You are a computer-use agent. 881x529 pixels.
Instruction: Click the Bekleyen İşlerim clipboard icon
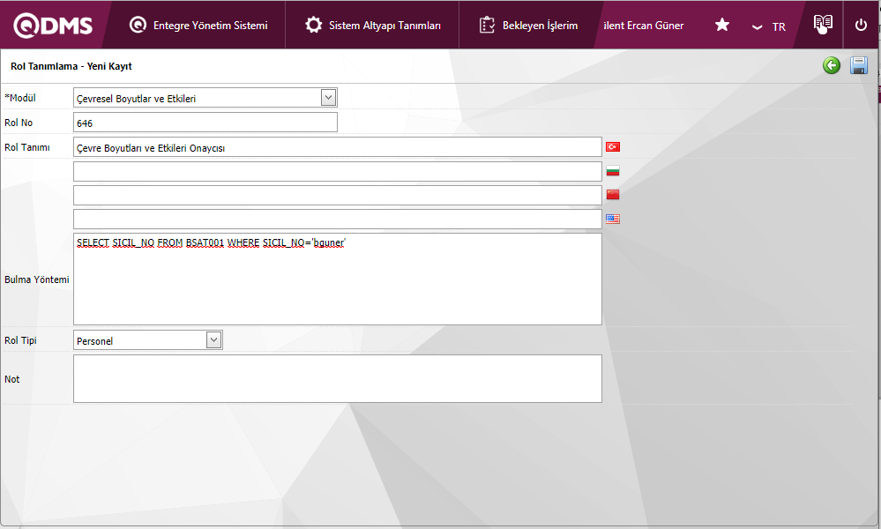coord(487,25)
